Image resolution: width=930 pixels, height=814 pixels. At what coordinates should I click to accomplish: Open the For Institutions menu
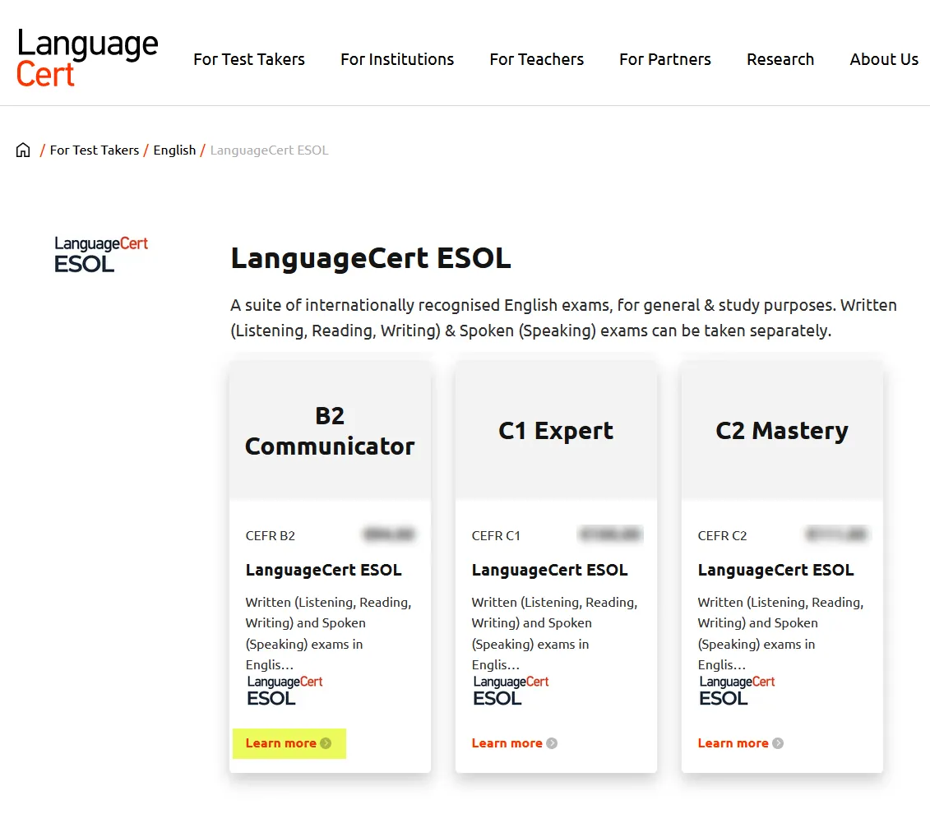click(x=397, y=59)
